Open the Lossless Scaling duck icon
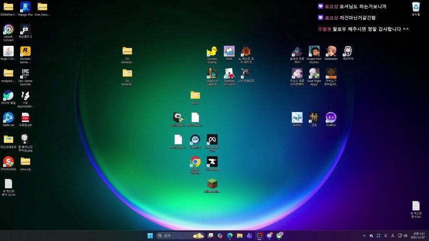This screenshot has width=429, height=241. tap(212, 51)
